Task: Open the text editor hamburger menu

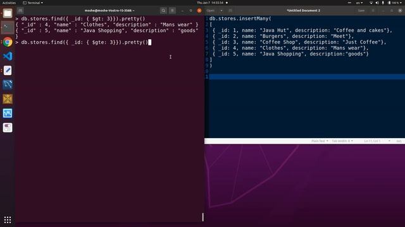Action: click(373, 11)
